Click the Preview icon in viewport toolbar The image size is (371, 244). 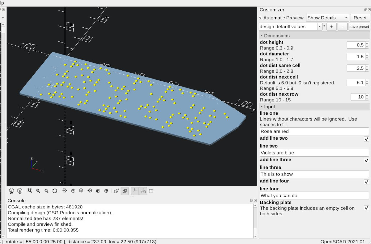point(11,191)
